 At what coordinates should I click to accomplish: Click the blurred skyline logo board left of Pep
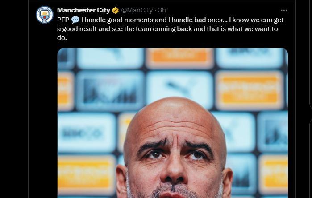click(x=110, y=90)
